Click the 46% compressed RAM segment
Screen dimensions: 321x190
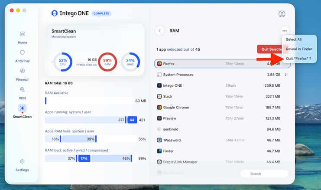click(x=111, y=158)
